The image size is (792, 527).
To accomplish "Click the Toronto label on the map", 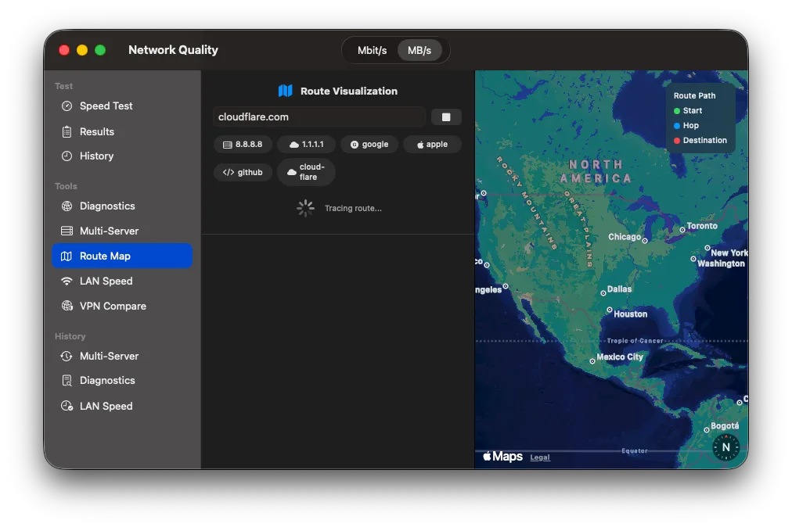I will point(701,226).
